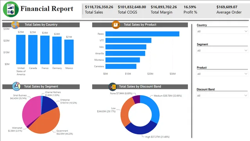Click the segment pie icon on Total Sales by Segment
The image size is (250, 141).
coord(16,86)
